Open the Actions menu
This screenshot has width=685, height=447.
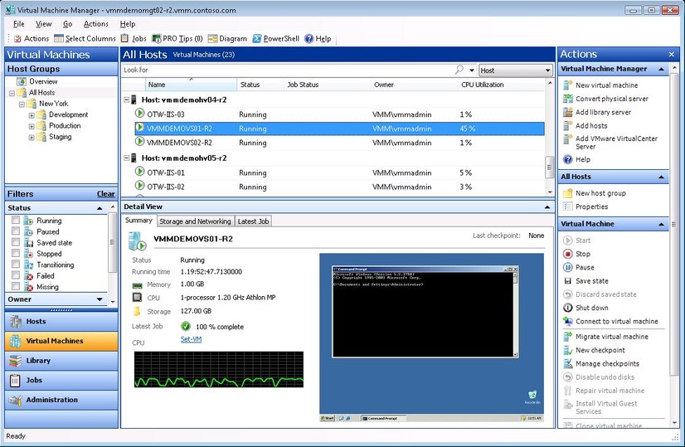point(95,24)
